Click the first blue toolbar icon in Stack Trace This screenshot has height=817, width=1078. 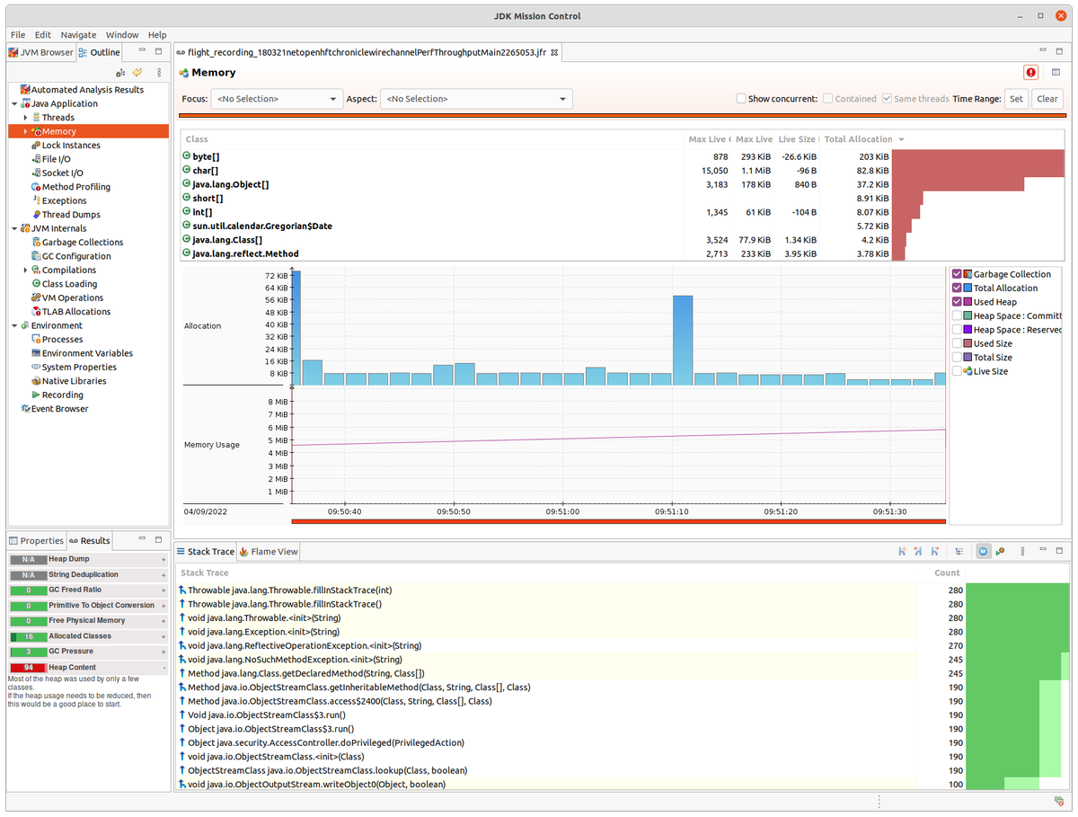[x=902, y=551]
